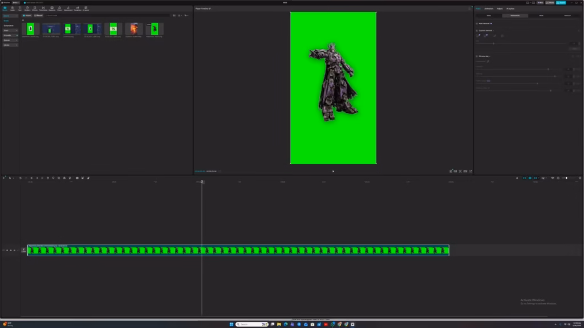
Task: Click the player fullscreen icon
Action: click(471, 171)
